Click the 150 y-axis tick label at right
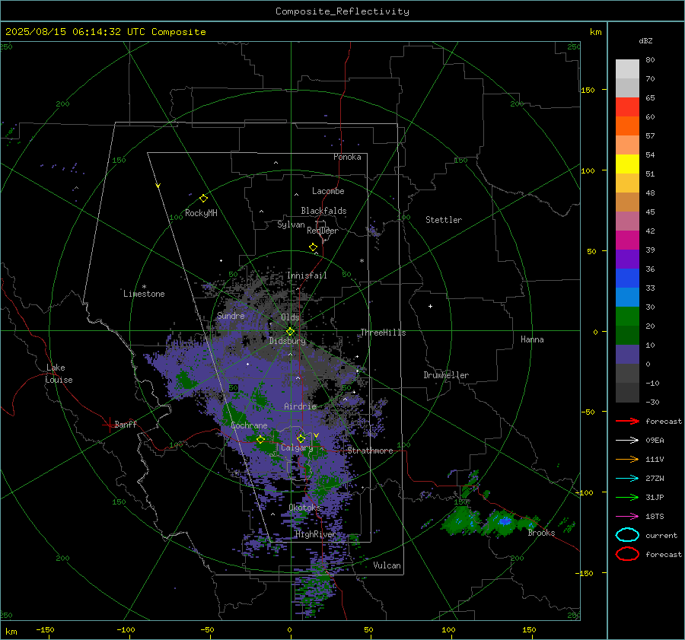The width and height of the screenshot is (685, 640). pyautogui.click(x=588, y=90)
